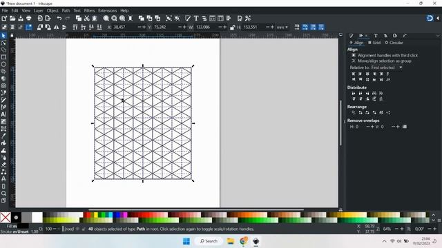Image resolution: width=442 pixels, height=248 pixels.
Task: Apply Remove overlaps button icon
Action: click(x=405, y=127)
